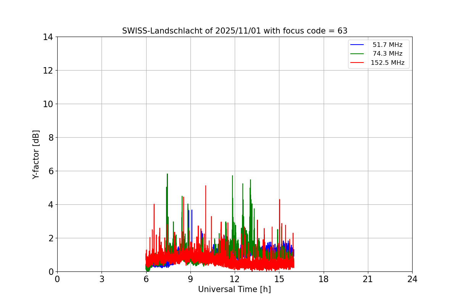Click x-axis tick label 3
This screenshot has width=458, height=305.
pos(102,279)
